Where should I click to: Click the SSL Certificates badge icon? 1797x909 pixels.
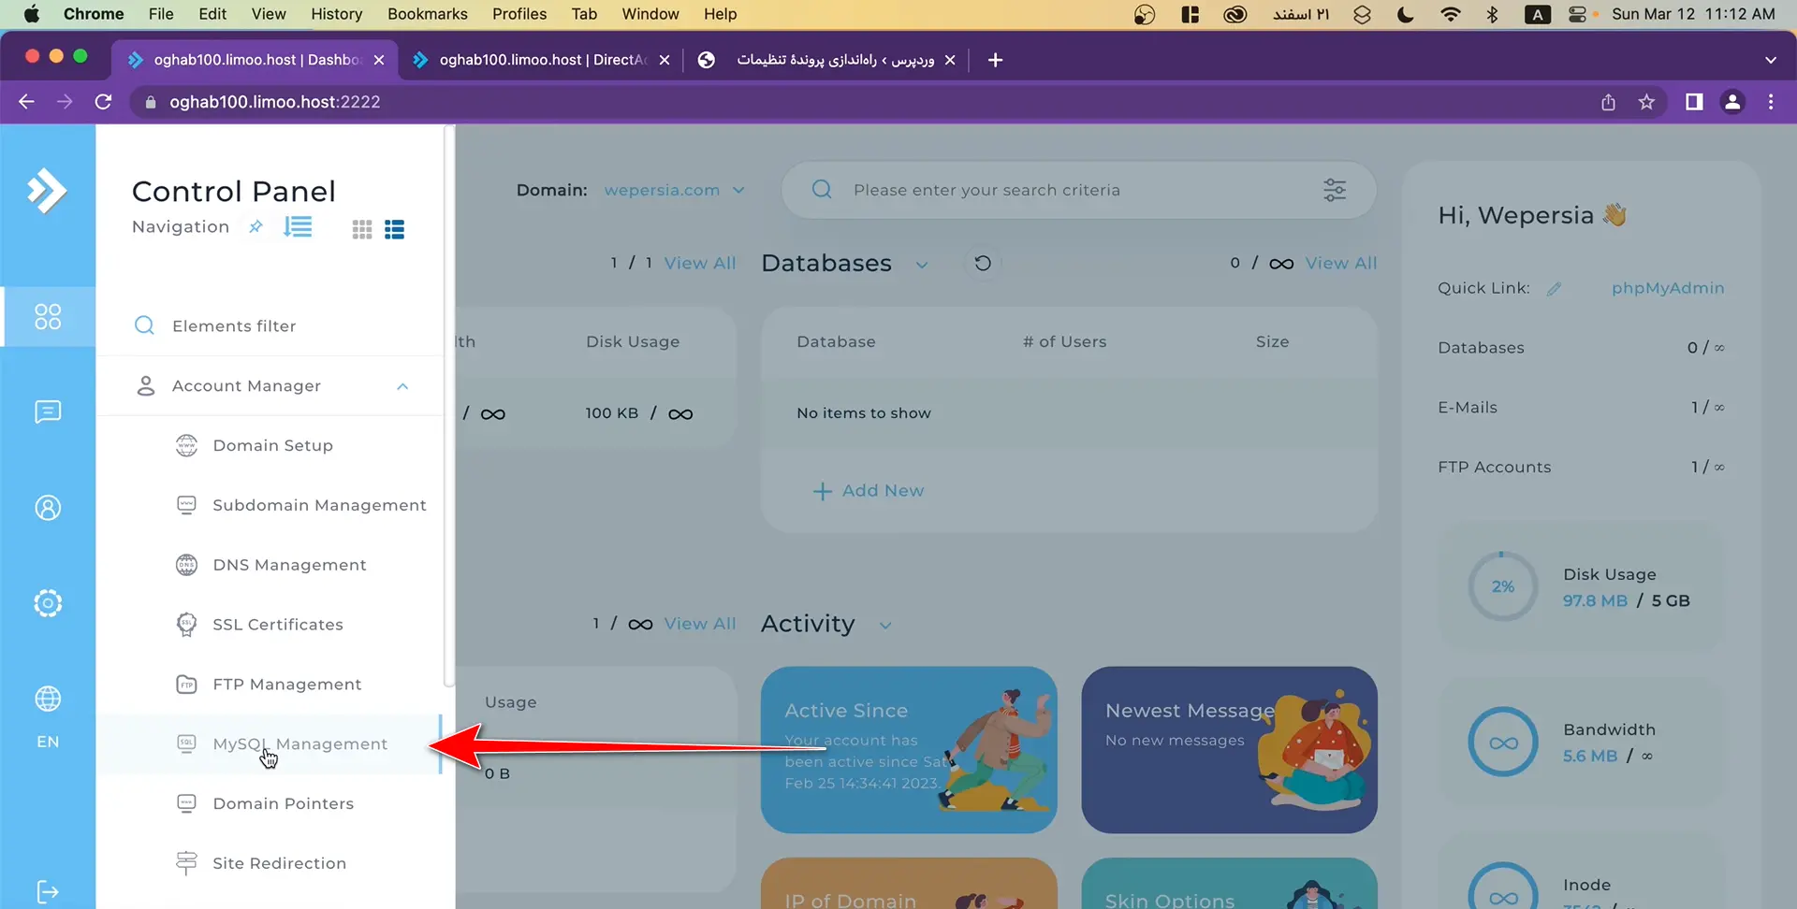click(186, 625)
